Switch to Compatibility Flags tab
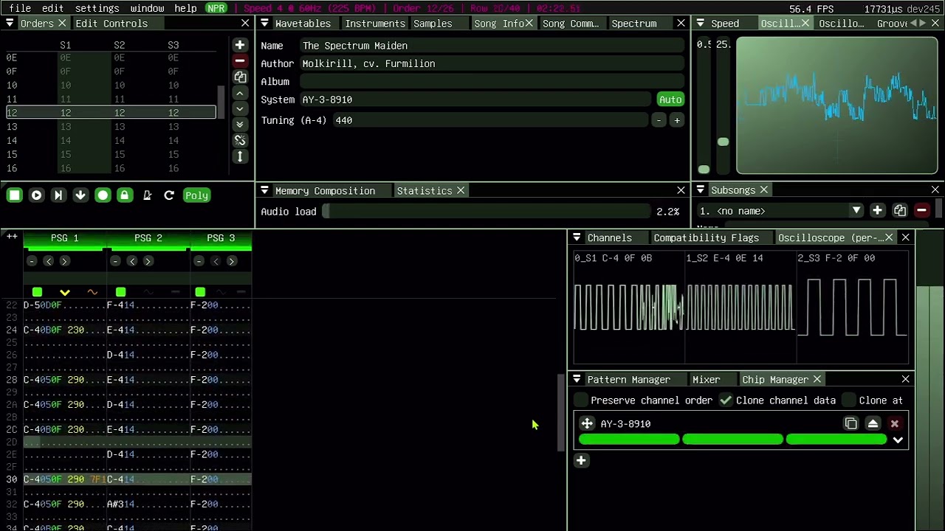 706,238
